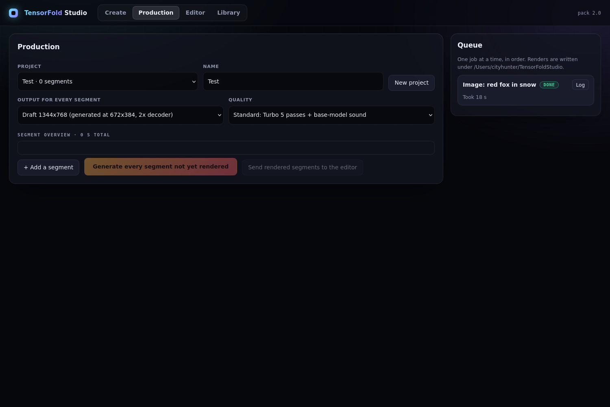Click the 'pack 2.0' version label
Image resolution: width=610 pixels, height=407 pixels.
[589, 13]
